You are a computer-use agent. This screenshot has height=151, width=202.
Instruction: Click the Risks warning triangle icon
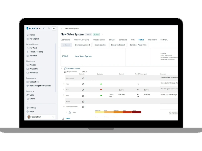pyautogui.click(x=70, y=112)
